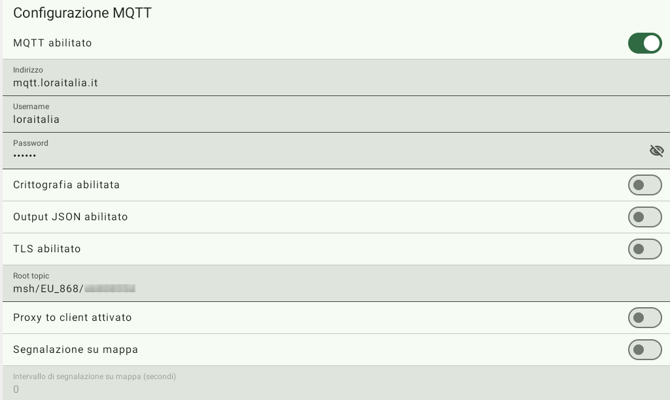Enable the TLS abilitato switch
This screenshot has height=400, width=670.
tap(644, 249)
